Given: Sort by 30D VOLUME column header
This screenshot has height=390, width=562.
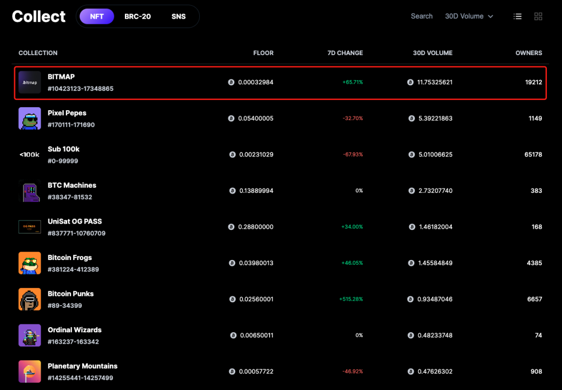Looking at the screenshot, I should [432, 53].
